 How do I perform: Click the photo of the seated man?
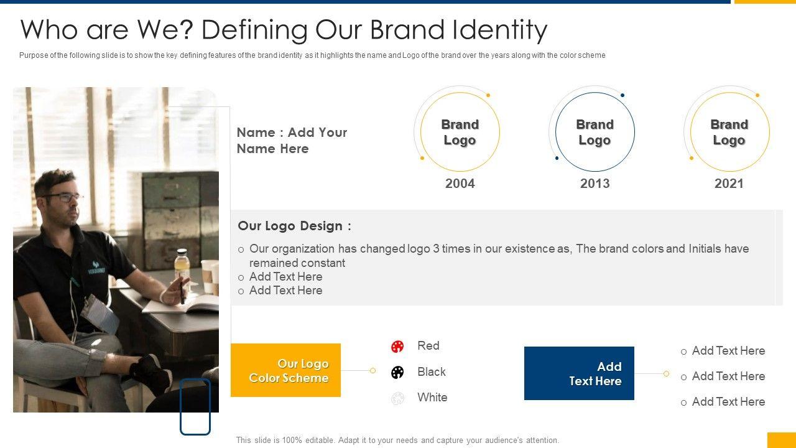tap(116, 249)
